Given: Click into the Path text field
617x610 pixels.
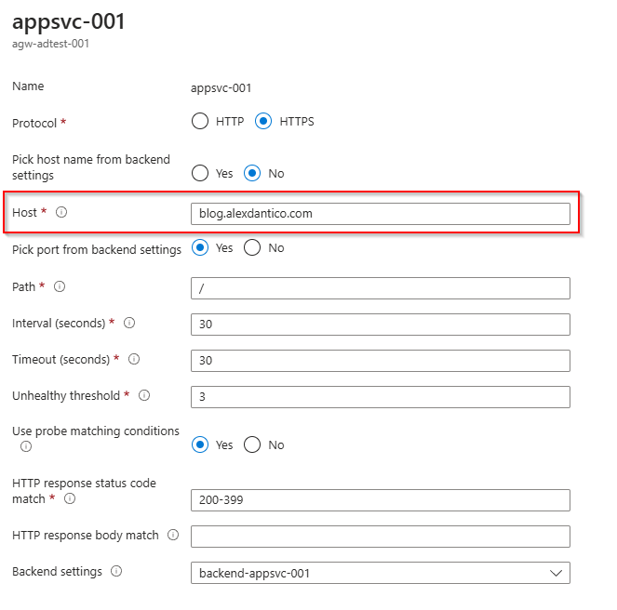Looking at the screenshot, I should 380,288.
